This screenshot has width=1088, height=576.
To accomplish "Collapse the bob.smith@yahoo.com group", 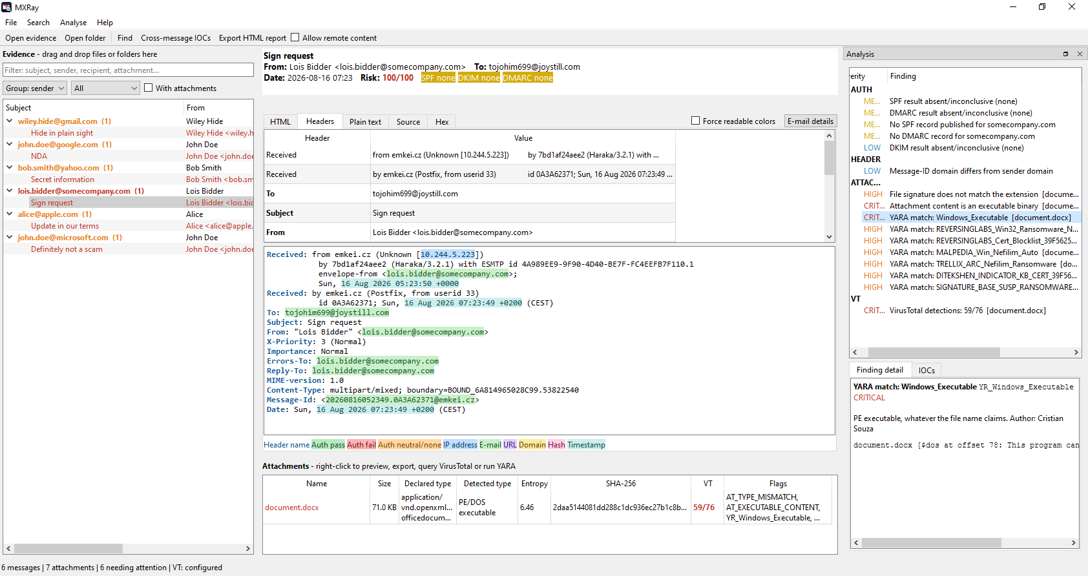I will tap(10, 167).
